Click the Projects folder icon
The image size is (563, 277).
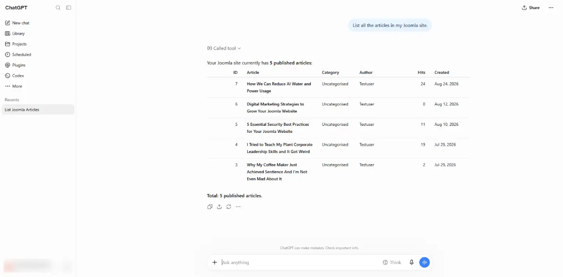point(7,44)
